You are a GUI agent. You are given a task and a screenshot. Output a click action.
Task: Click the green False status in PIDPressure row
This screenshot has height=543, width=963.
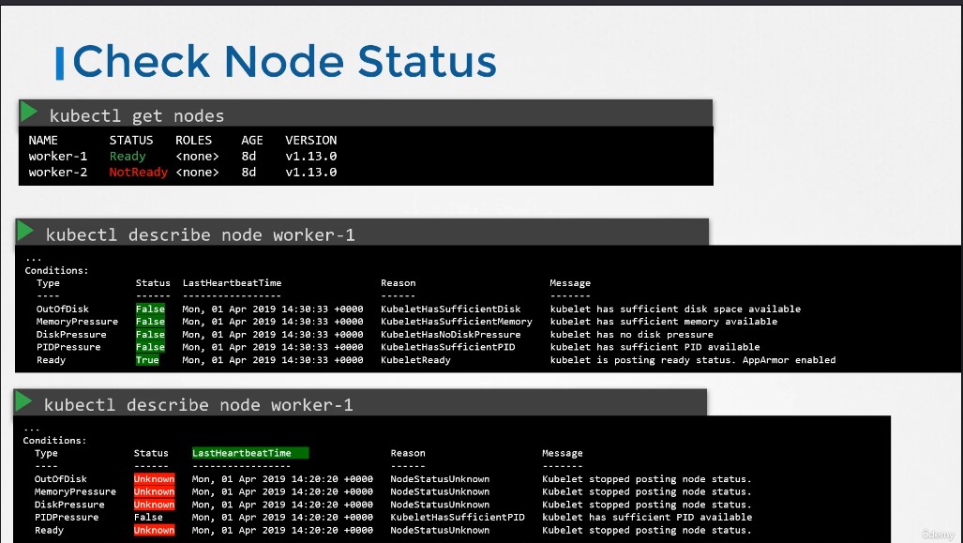pos(150,347)
